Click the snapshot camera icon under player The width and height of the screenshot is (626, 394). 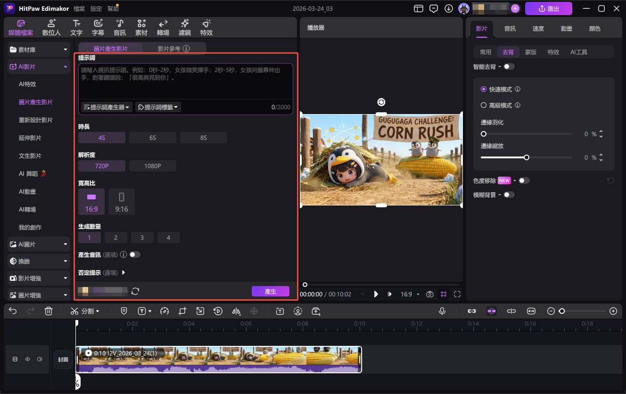click(429, 294)
